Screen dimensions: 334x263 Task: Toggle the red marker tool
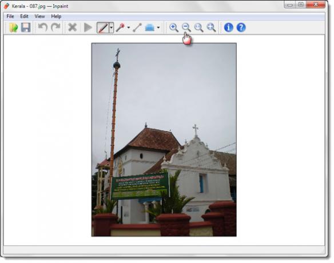pyautogui.click(x=103, y=27)
